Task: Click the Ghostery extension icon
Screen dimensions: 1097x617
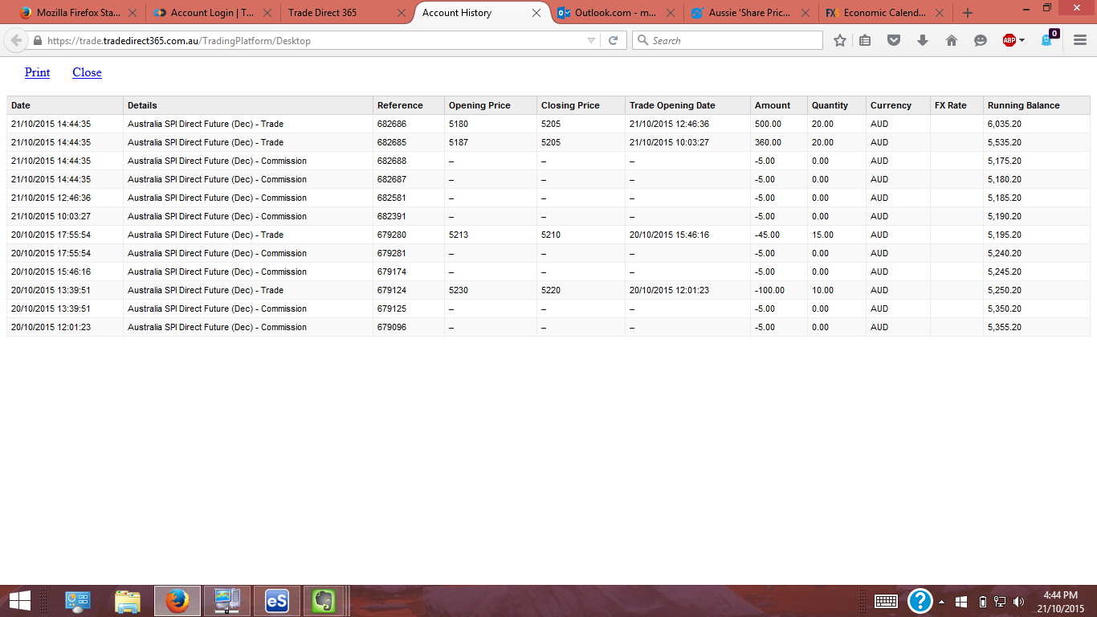Action: point(1047,39)
